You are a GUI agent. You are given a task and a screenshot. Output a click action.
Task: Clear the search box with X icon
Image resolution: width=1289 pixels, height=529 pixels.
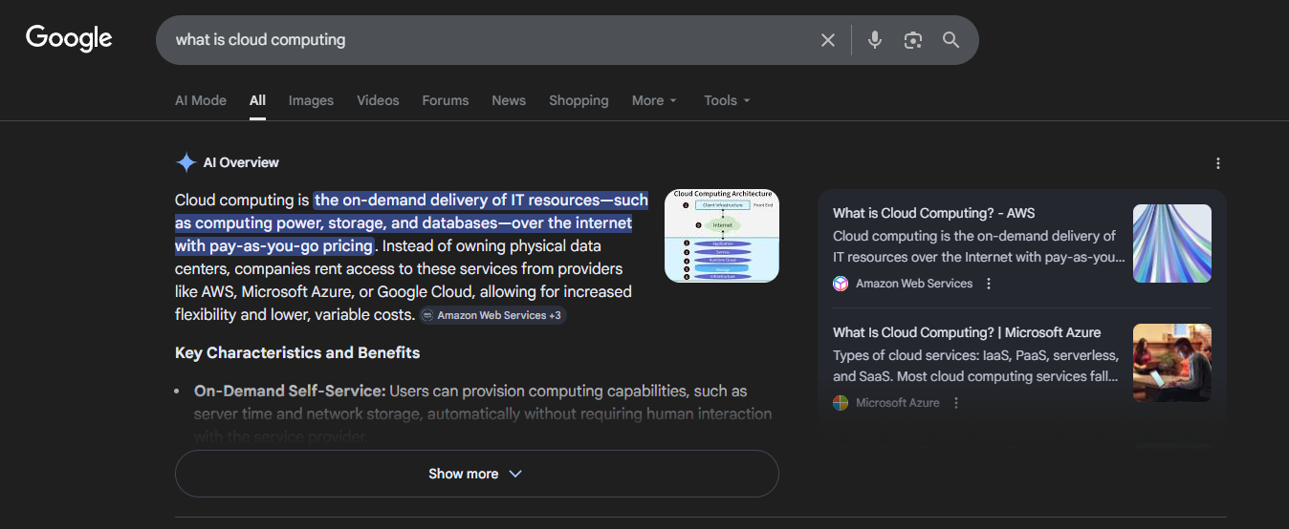coord(828,40)
